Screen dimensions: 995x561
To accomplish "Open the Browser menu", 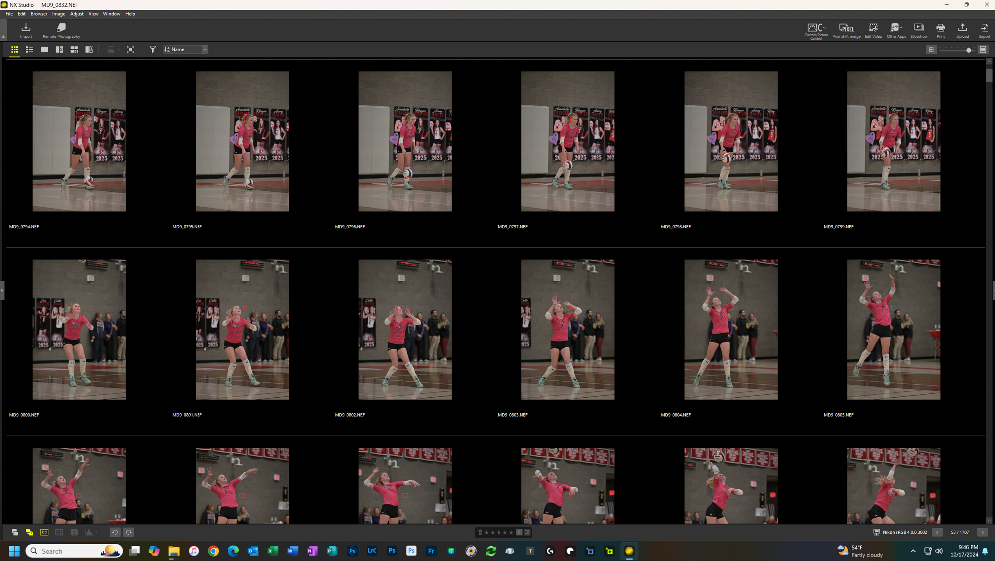I will coord(39,14).
